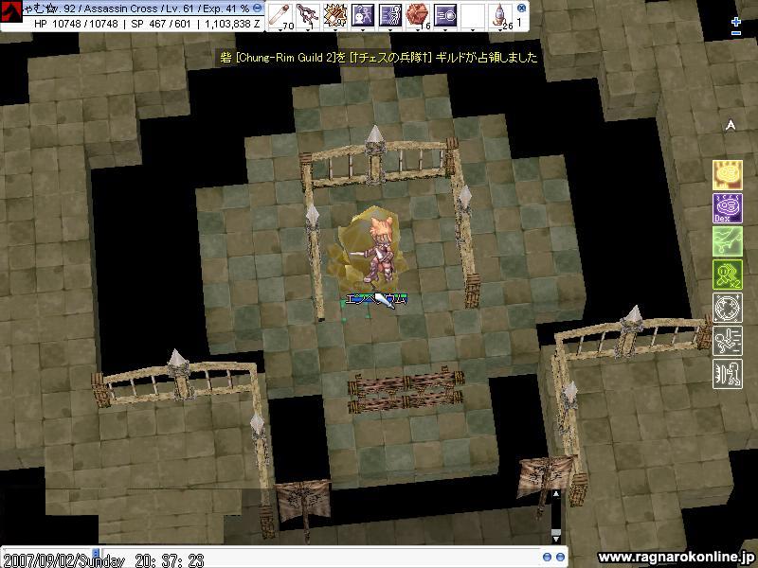The width and height of the screenshot is (758, 568).
Task: Select the empty eighth hotbar slot
Action: tap(472, 15)
